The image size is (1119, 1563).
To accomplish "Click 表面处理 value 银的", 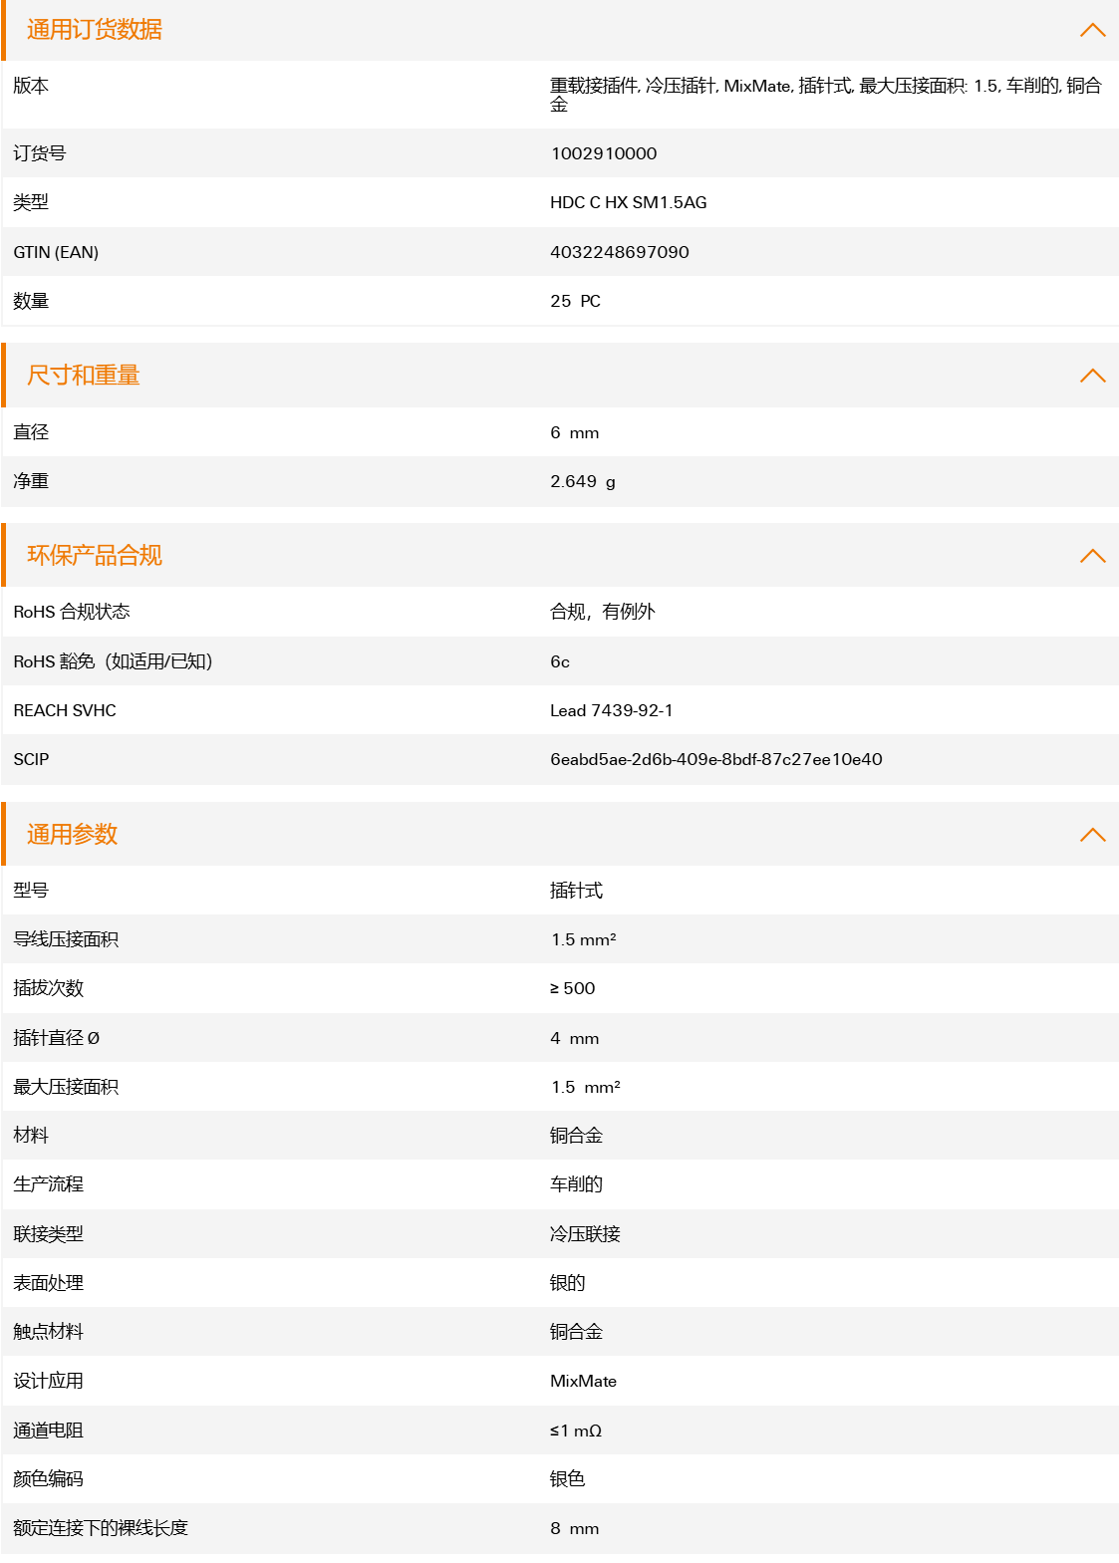I will coord(568,1283).
